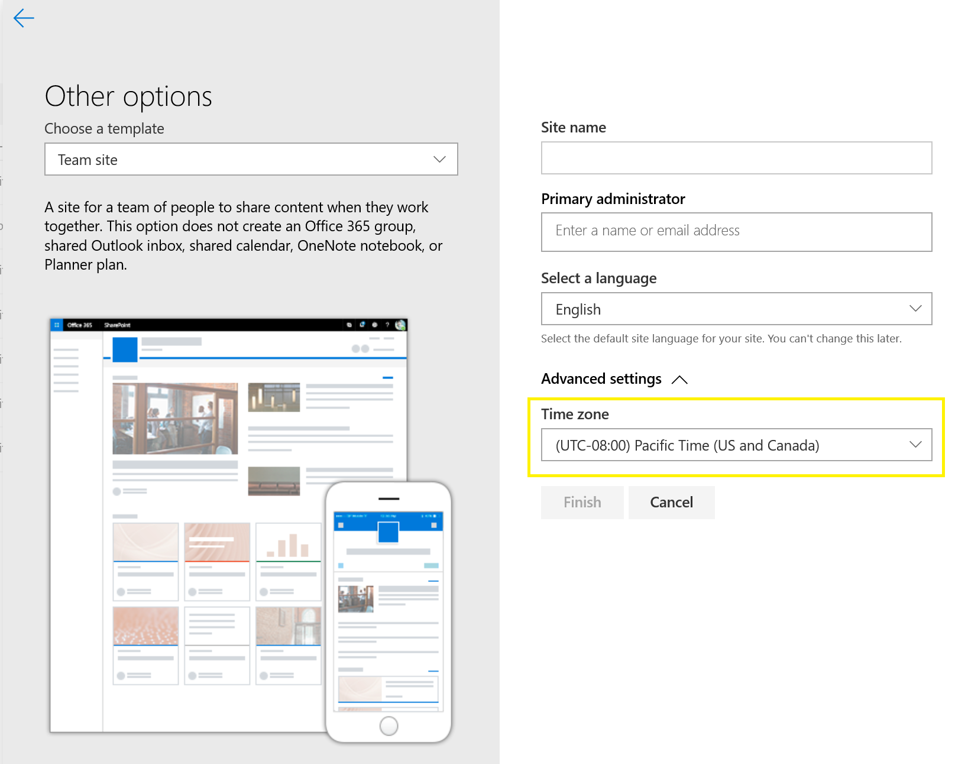Viewport: 955px width, 764px height.
Task: Focus the Primary administrator email field
Action: [736, 232]
